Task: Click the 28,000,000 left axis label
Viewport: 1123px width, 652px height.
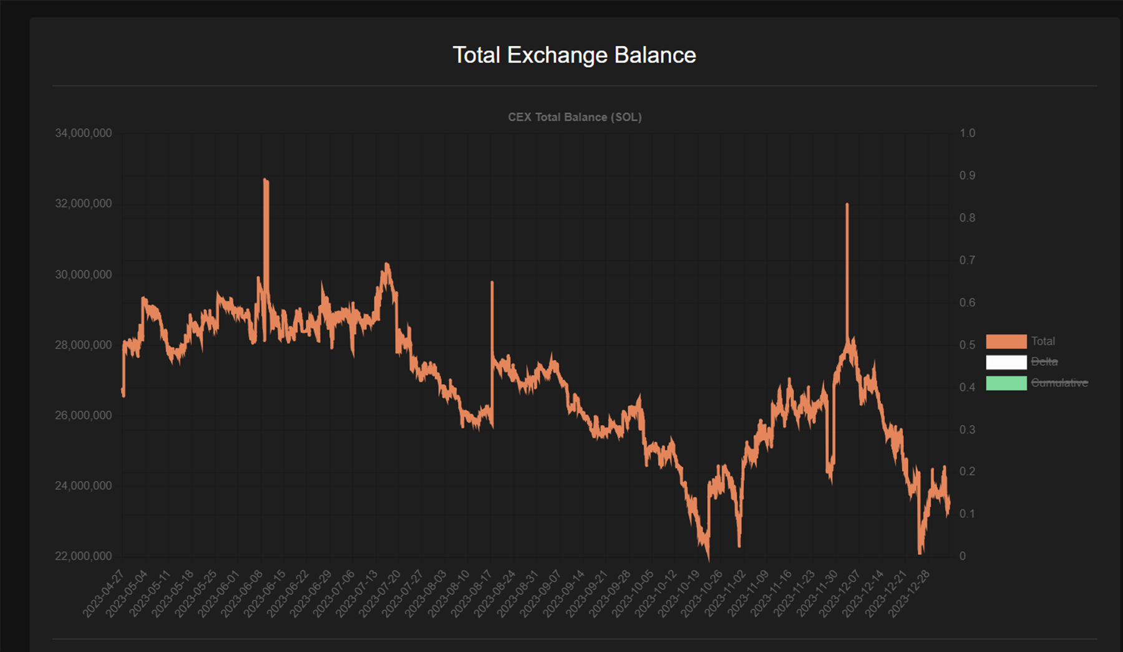Action: pyautogui.click(x=84, y=345)
